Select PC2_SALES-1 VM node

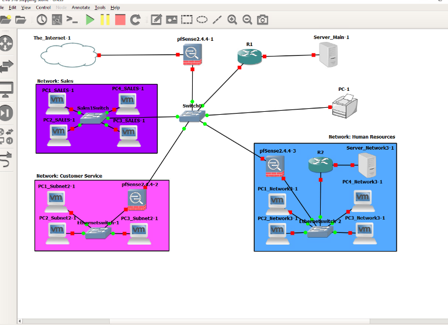coord(59,135)
